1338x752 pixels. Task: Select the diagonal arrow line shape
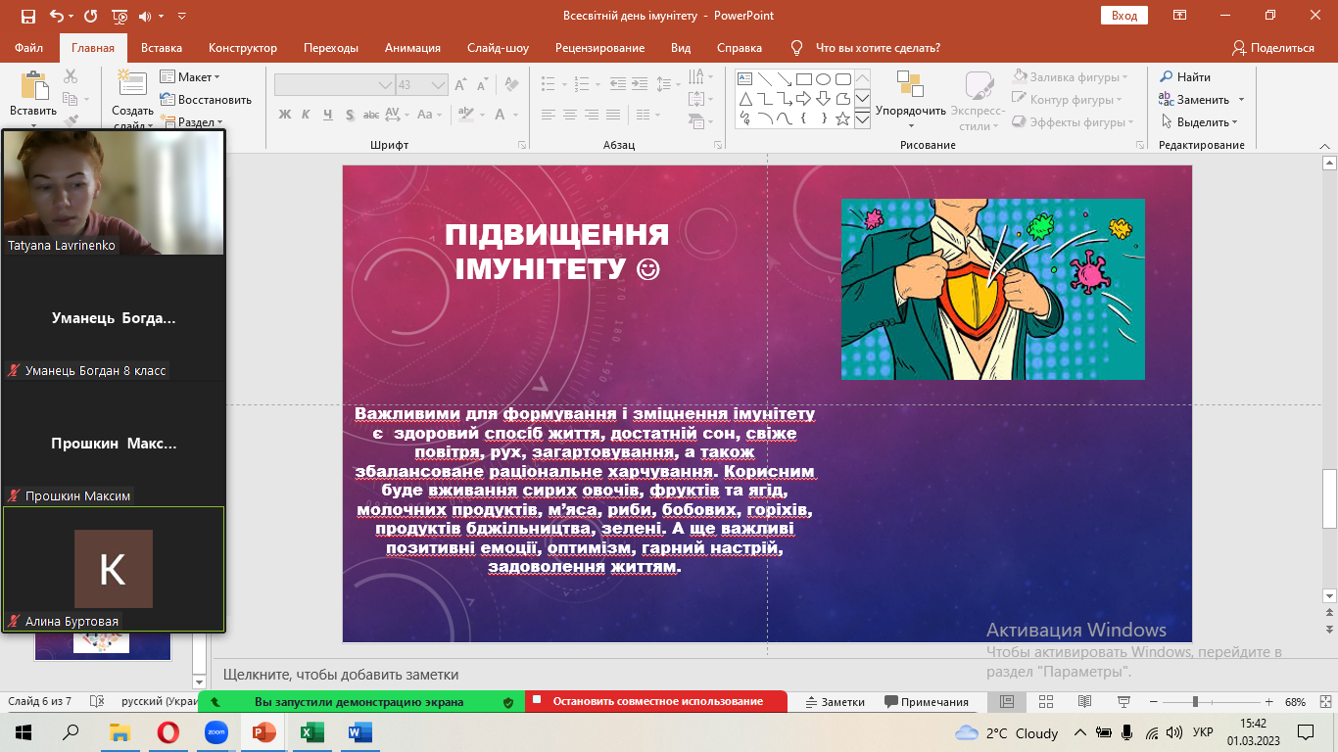pos(784,79)
